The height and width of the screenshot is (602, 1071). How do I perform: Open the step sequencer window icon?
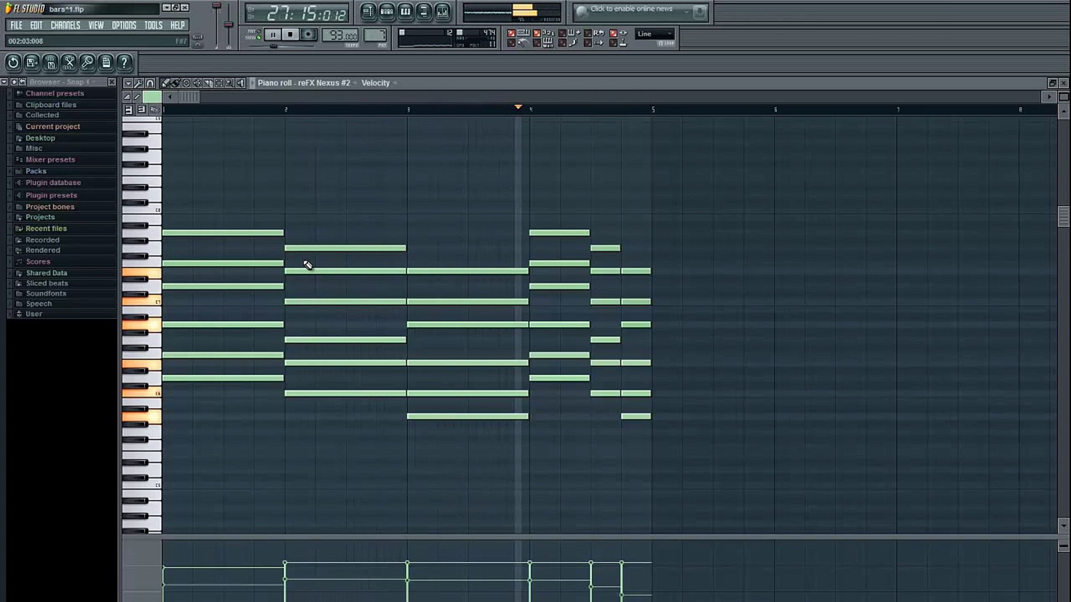[387, 12]
